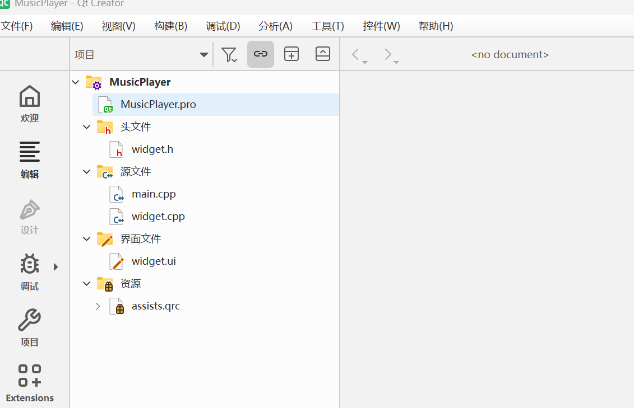The image size is (634, 408).
Task: Open Debug (调试) mode in sidebar
Action: (30, 271)
